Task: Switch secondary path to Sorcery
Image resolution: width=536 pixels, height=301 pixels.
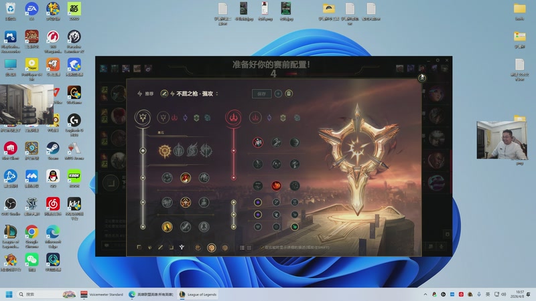Action: pyautogui.click(x=269, y=118)
